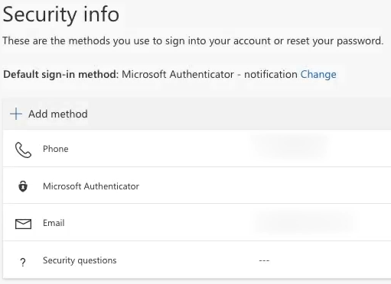
Task: Click the Change default sign-in method link
Action: [318, 74]
